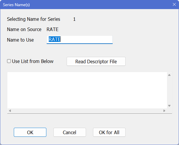Click the RATE value beside Name on Source
This screenshot has width=179, height=145.
(53, 30)
